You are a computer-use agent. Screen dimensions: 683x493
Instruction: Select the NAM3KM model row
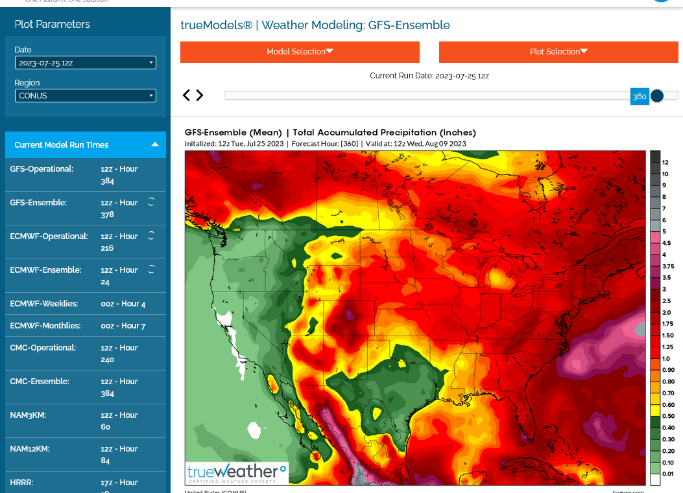pyautogui.click(x=86, y=421)
